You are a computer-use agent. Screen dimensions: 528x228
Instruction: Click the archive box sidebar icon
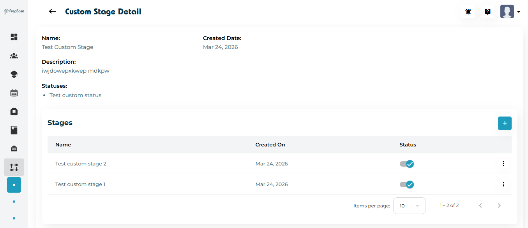click(14, 111)
